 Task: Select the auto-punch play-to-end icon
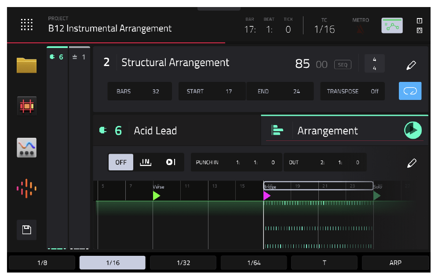(171, 162)
